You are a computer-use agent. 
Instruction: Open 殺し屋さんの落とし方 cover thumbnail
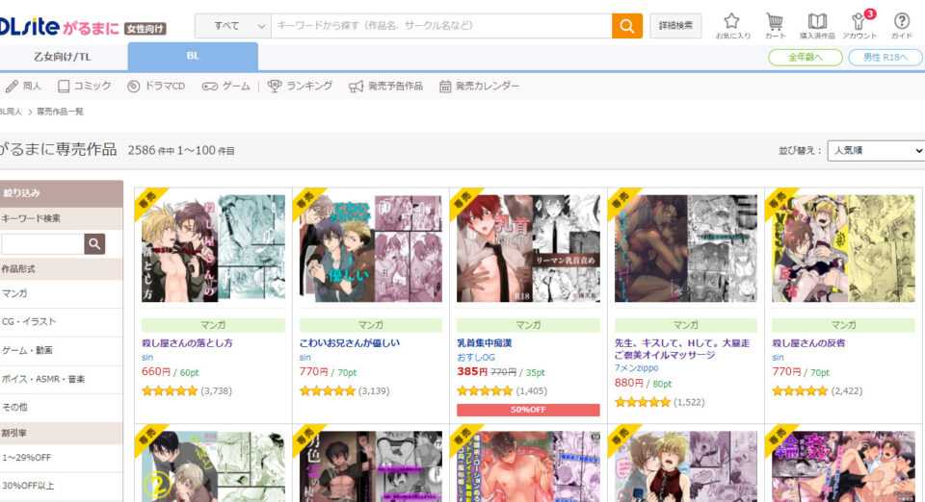point(213,248)
